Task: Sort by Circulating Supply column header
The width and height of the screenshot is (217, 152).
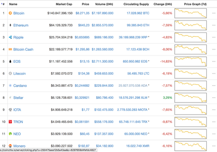Action: tap(136, 4)
